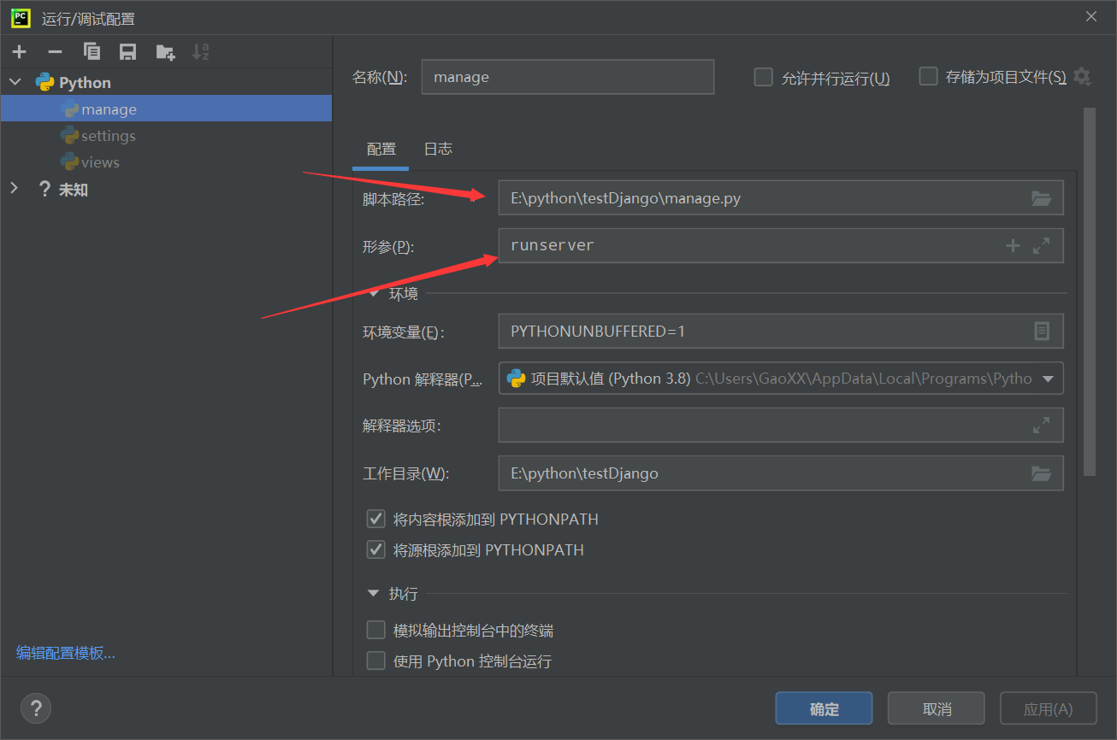Switch to the 日志 (Logs) tab

click(x=438, y=150)
